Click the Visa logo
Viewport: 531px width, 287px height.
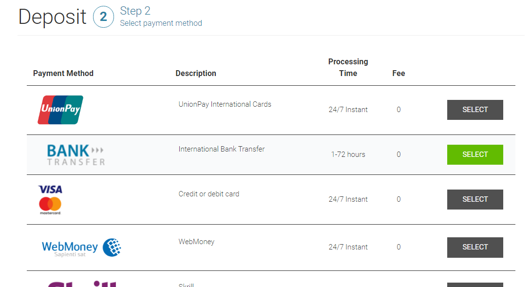pos(50,190)
